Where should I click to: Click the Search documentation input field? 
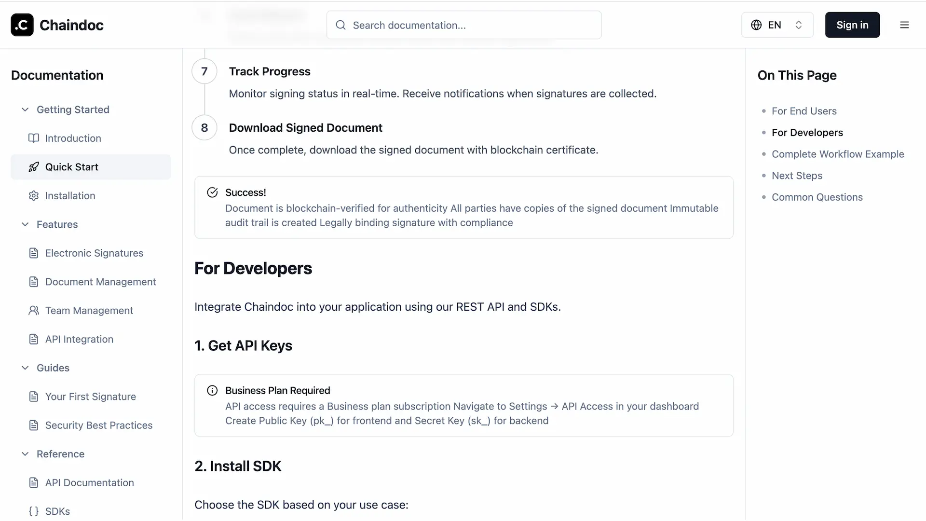463,25
